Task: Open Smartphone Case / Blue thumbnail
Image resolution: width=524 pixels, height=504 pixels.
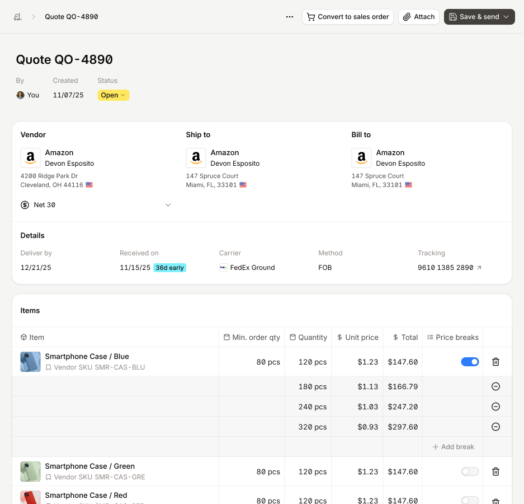Action: point(30,362)
